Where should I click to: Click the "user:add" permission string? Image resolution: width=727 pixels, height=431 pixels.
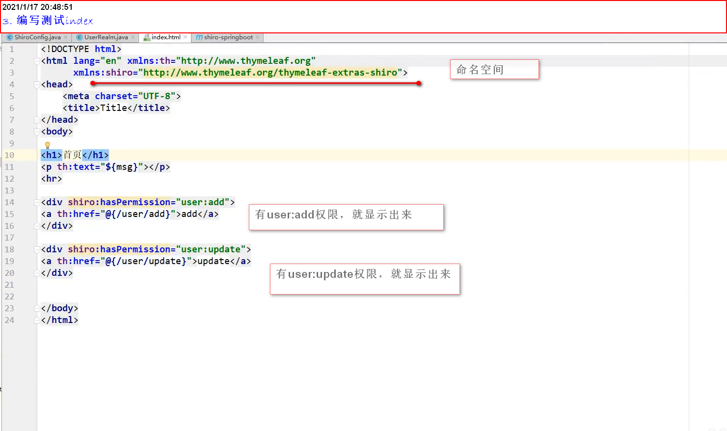click(x=203, y=202)
